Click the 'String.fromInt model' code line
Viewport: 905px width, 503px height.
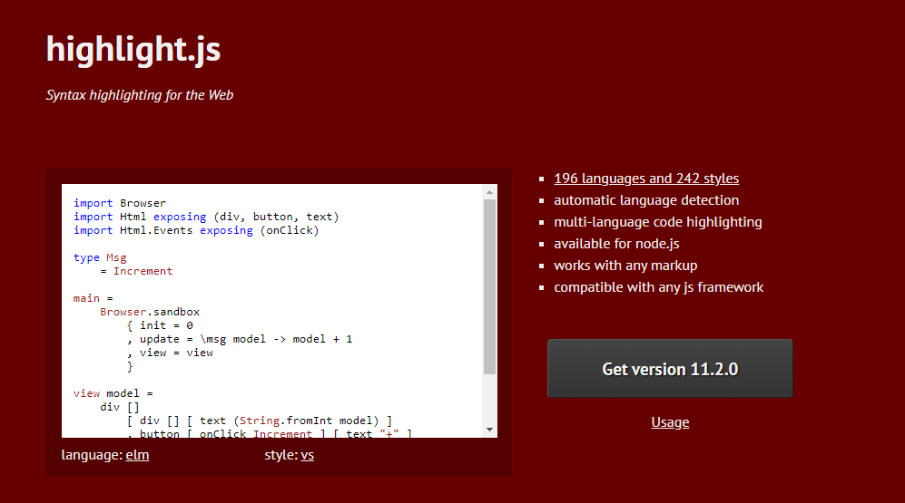tap(259, 420)
